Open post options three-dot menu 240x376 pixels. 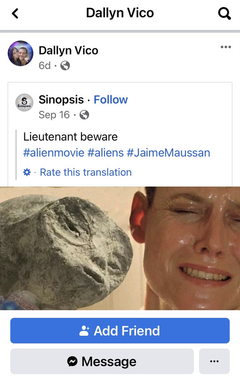click(226, 47)
